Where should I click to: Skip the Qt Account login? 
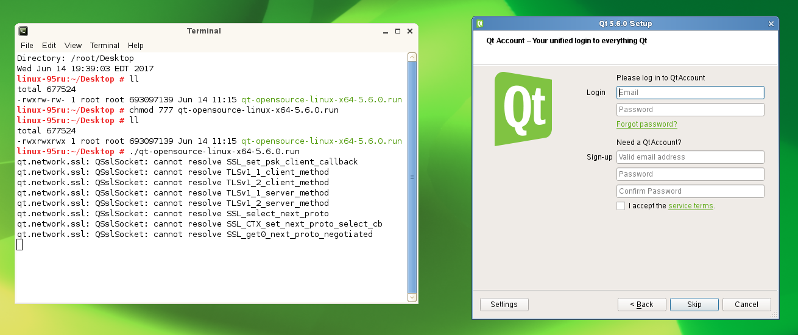click(694, 305)
